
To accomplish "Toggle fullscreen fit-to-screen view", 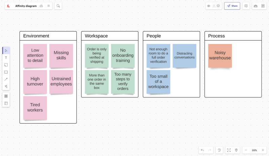I will pos(229,150).
